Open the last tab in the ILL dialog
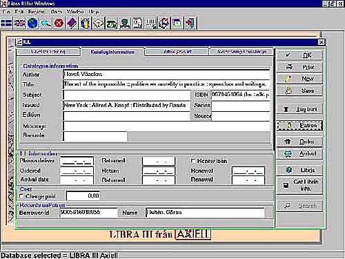 coord(241,52)
